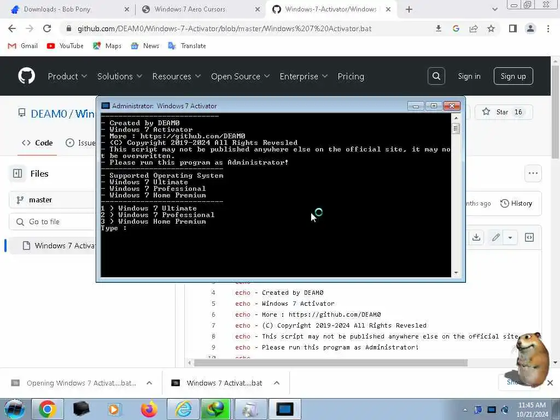Open the master branch selector
560x420 pixels.
[x=52, y=200]
